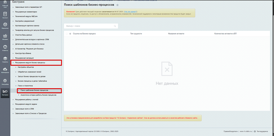Open the Магазин cart icon
274x136 pixels.
(5, 37)
